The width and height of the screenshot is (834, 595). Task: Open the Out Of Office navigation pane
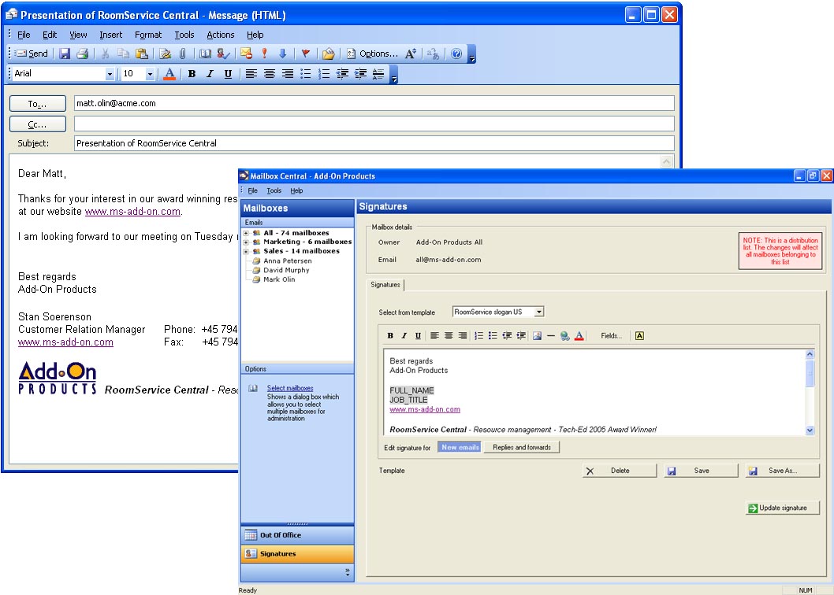pos(297,535)
